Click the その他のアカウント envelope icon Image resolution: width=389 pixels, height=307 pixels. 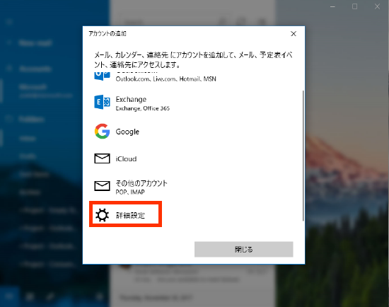click(x=102, y=185)
